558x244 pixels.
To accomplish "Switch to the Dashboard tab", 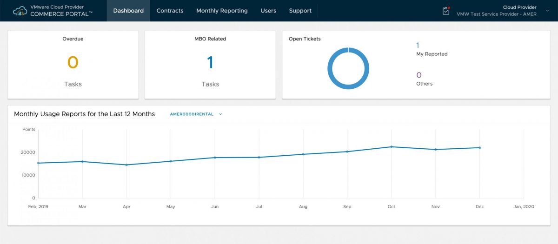I will (128, 11).
